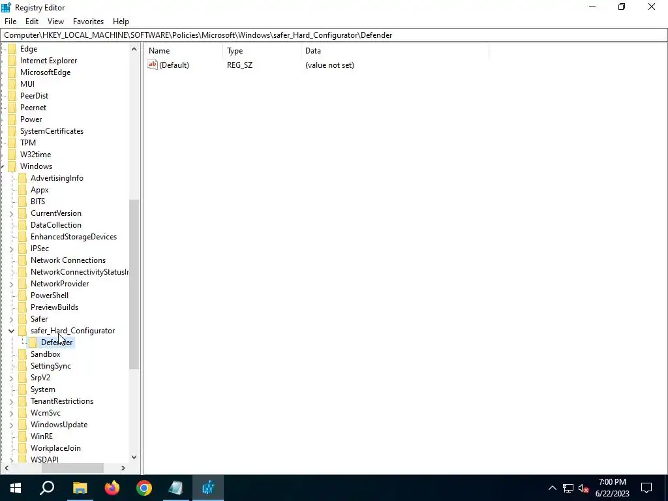
Task: Select the PreviewBuilds key
Action: pos(54,307)
